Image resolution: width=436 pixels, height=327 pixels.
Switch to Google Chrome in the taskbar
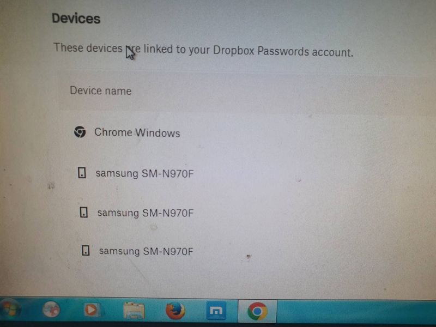[257, 311]
